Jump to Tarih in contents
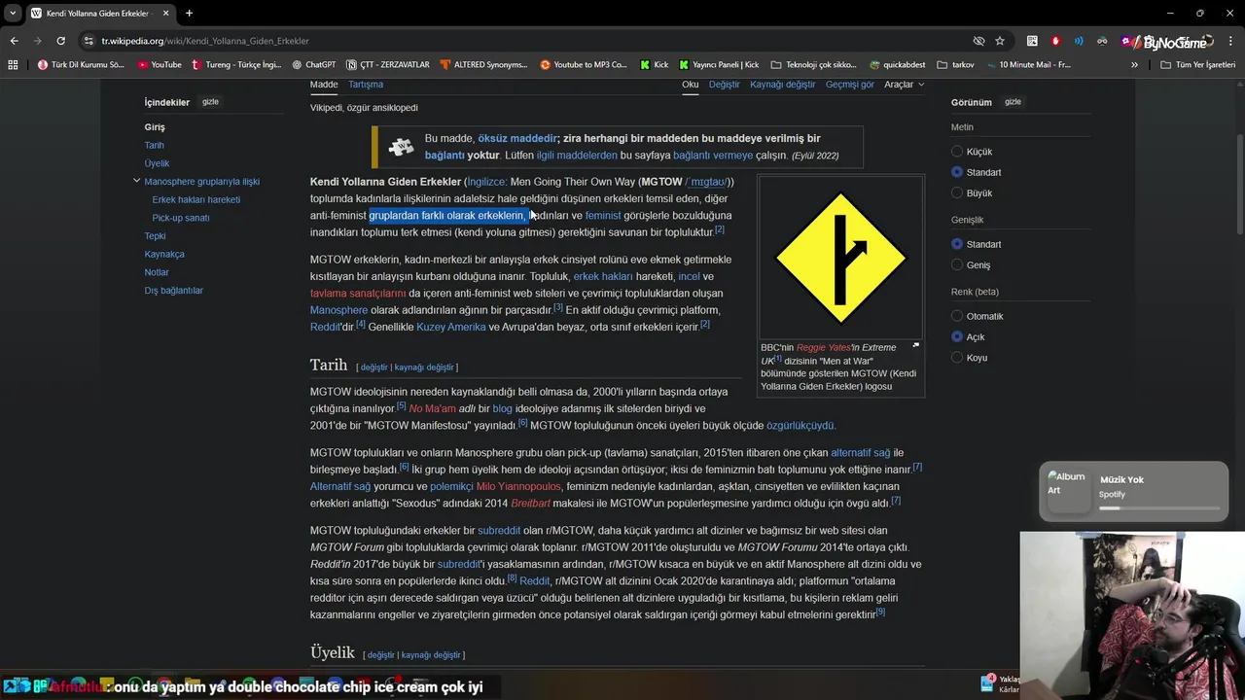This screenshot has width=1245, height=700. (x=154, y=145)
